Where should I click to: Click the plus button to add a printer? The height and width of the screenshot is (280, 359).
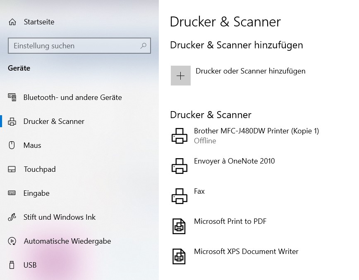(x=181, y=76)
